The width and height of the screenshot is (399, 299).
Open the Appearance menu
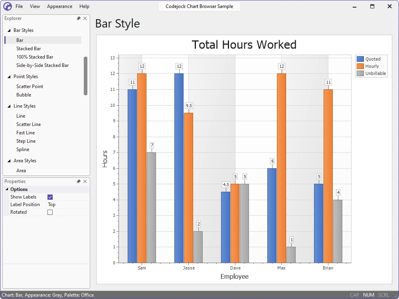click(x=59, y=6)
